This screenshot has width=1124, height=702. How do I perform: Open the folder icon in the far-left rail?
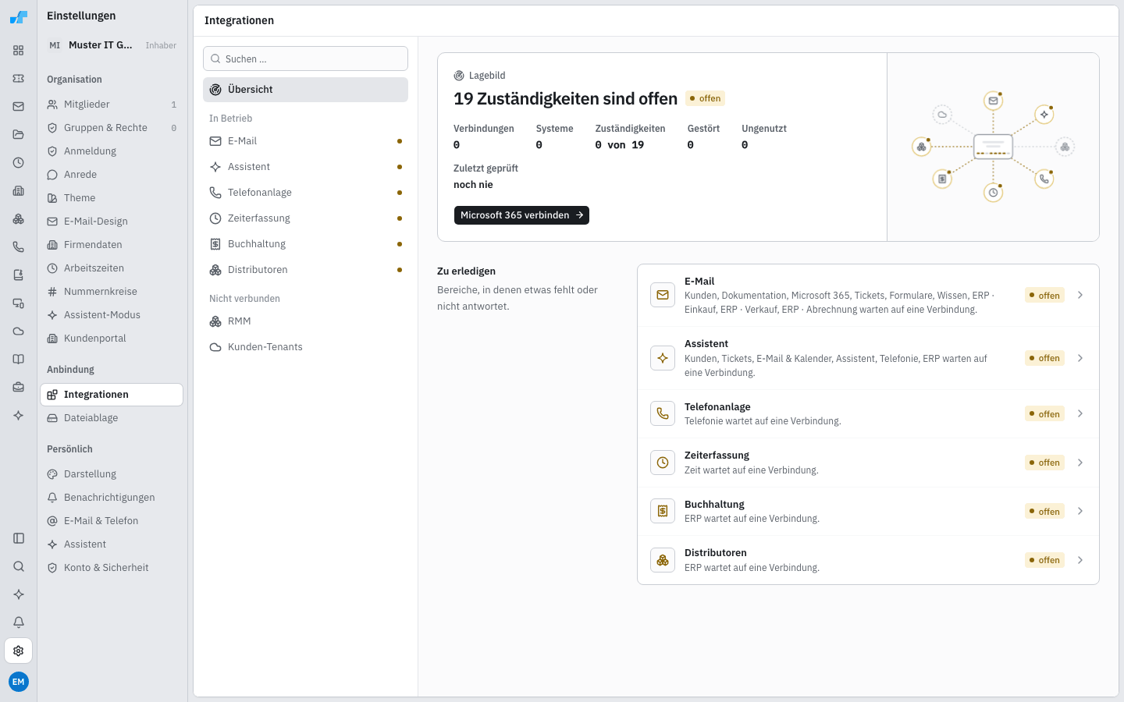[x=19, y=135]
